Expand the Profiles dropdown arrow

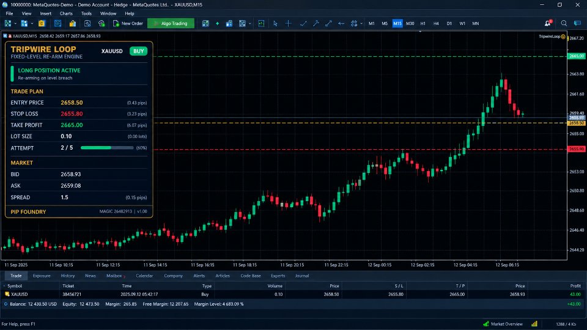click(32, 24)
